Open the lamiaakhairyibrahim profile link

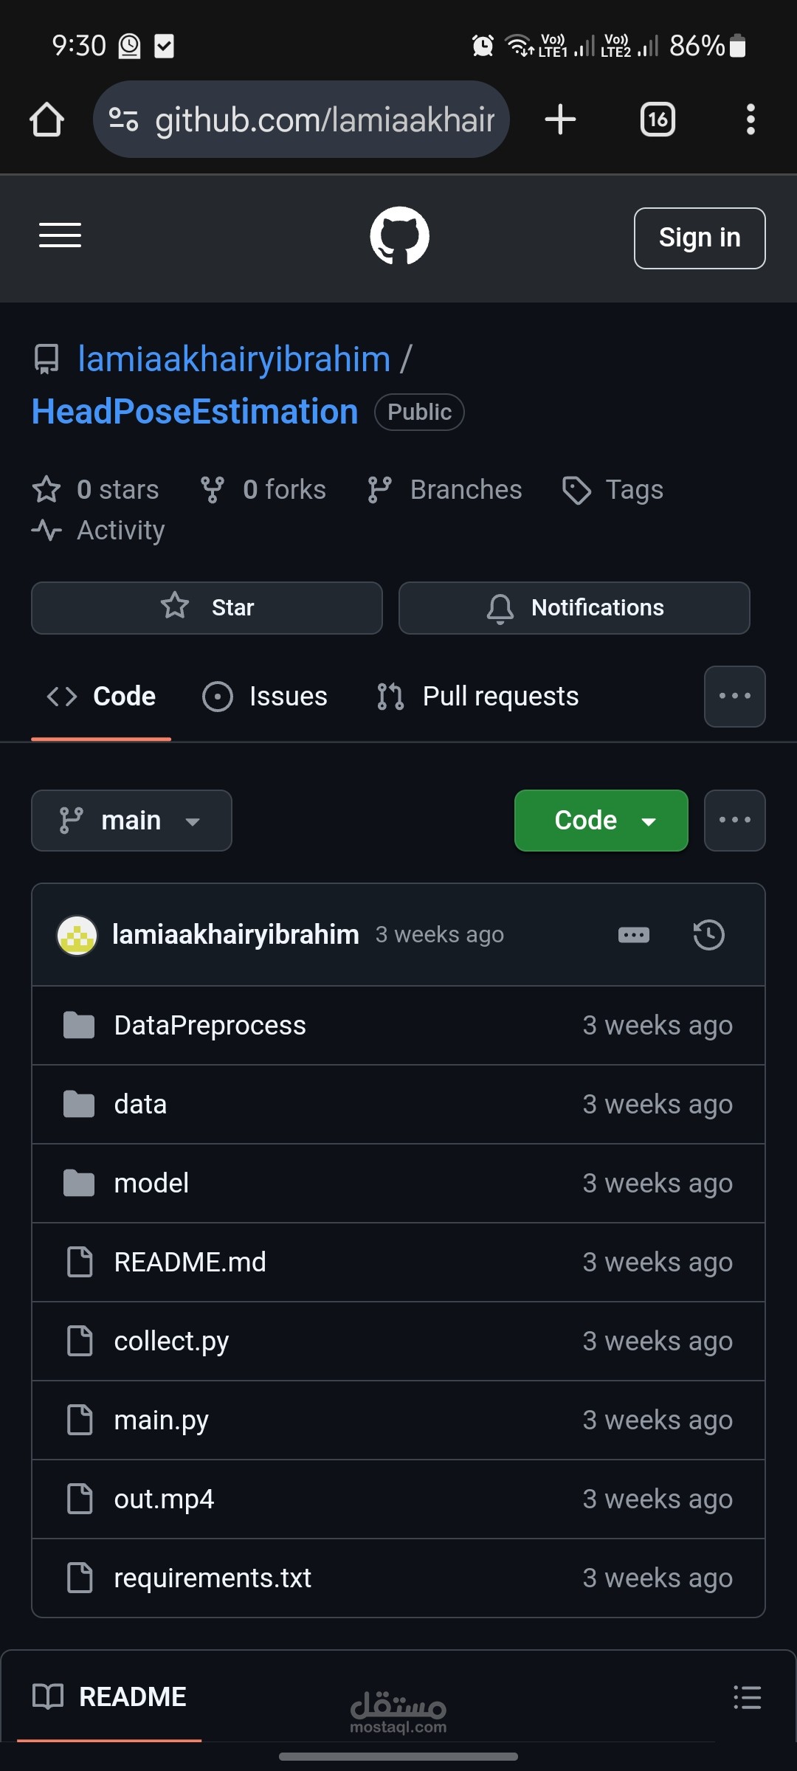(234, 359)
